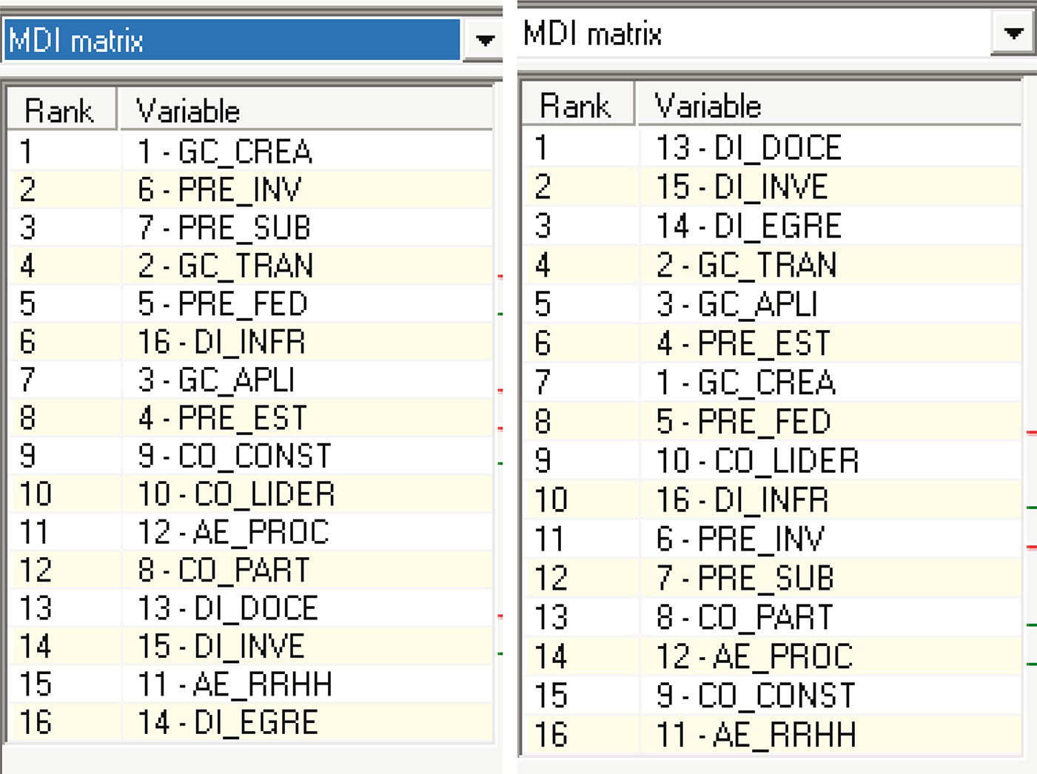The image size is (1037, 774).
Task: Sort by Rank header above 13 - DI_DOCE
Action: point(577,104)
